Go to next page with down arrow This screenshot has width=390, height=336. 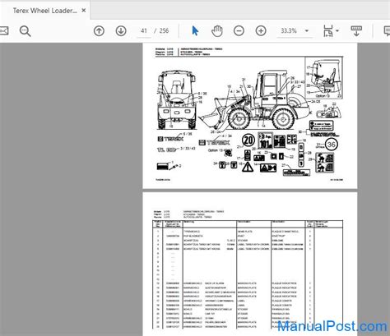click(121, 31)
